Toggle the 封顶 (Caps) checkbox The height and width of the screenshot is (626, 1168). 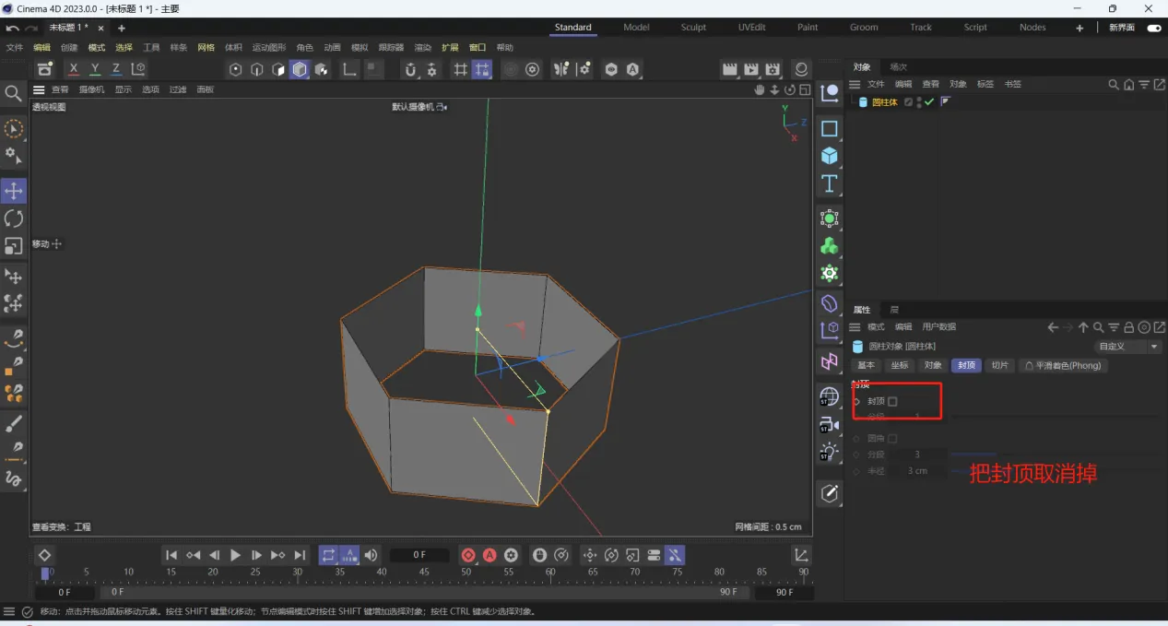892,401
